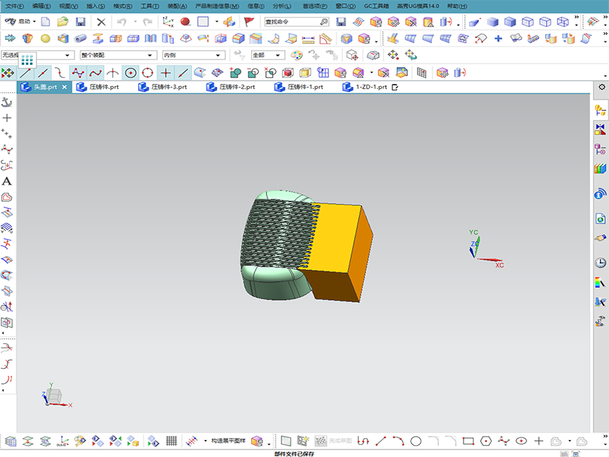
Task: Create a new file with blank page icon
Action: pos(45,22)
